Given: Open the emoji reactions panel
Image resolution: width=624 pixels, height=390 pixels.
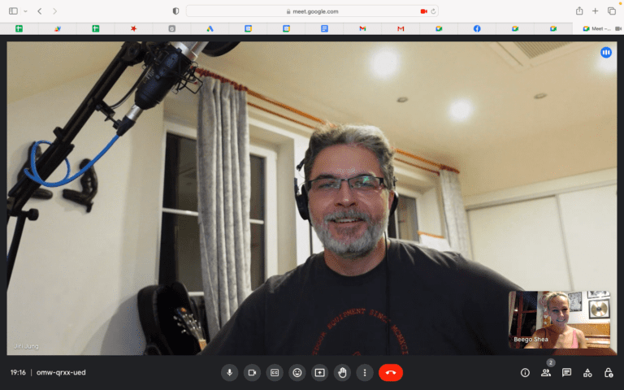Looking at the screenshot, I should pyautogui.click(x=297, y=372).
